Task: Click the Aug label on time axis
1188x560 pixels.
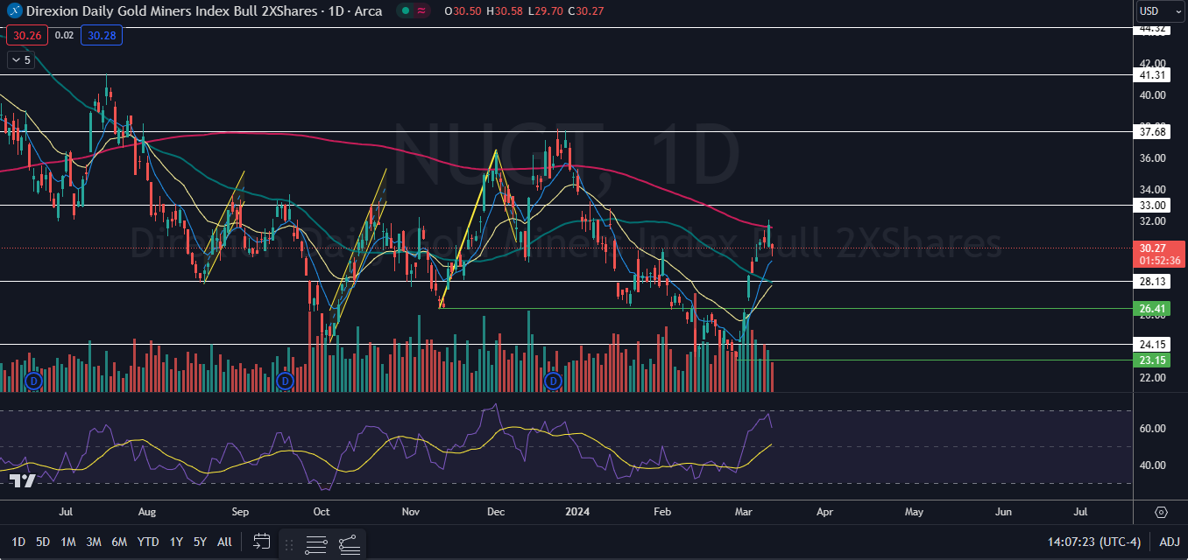Action: (147, 511)
